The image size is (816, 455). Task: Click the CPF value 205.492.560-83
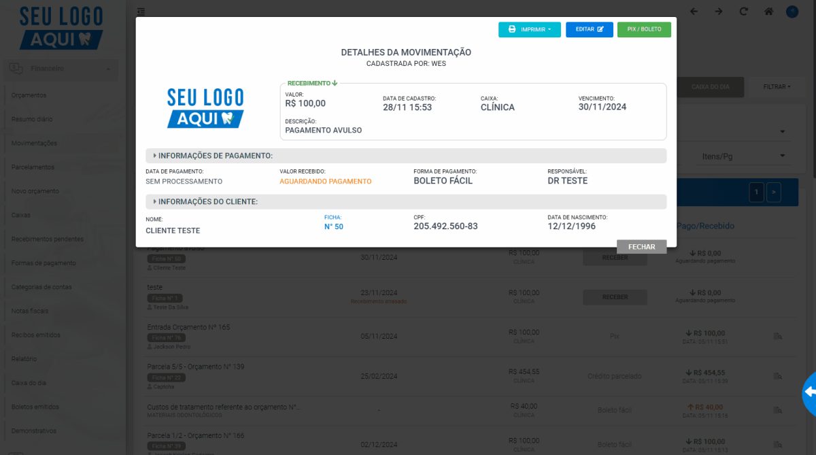(445, 226)
